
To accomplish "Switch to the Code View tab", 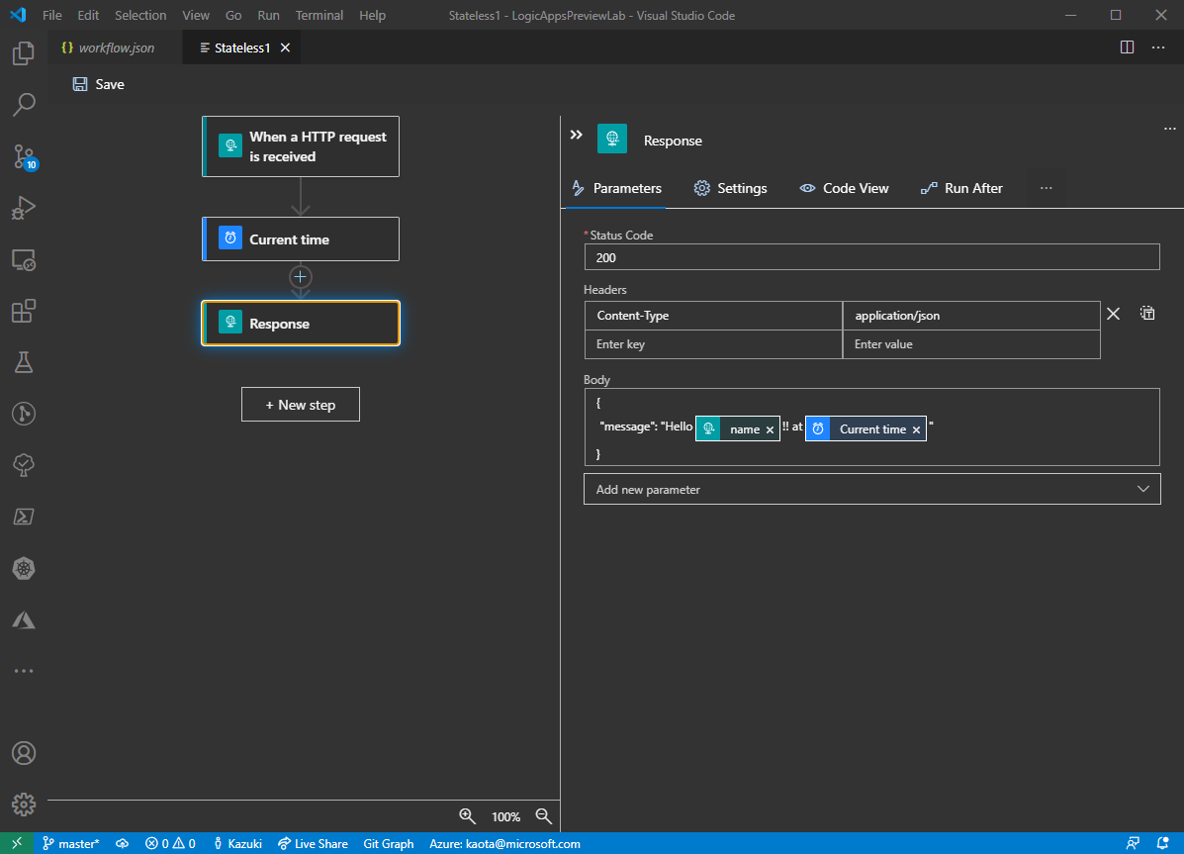I will pyautogui.click(x=844, y=188).
